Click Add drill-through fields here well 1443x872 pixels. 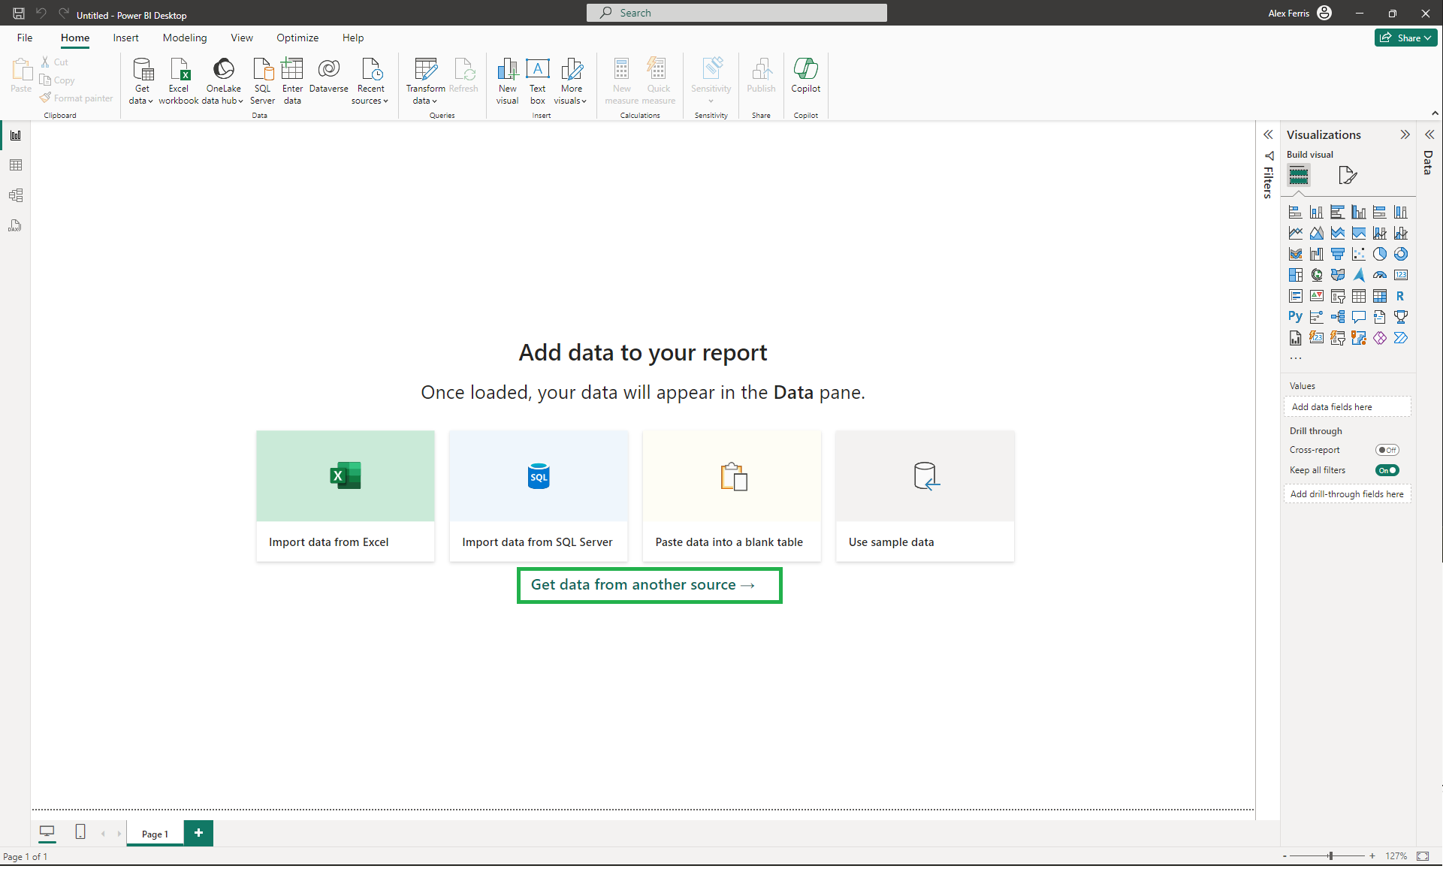(x=1347, y=493)
